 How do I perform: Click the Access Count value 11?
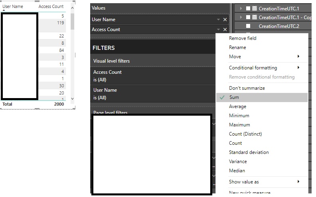(61, 65)
